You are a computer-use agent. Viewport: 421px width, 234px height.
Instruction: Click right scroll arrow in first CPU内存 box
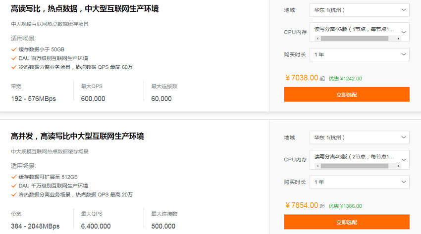[x=398, y=39]
